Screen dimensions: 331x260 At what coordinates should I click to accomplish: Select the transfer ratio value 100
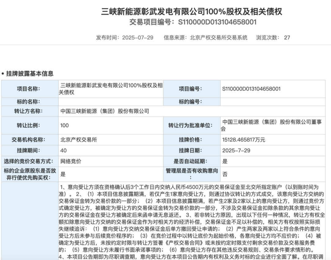64,126
